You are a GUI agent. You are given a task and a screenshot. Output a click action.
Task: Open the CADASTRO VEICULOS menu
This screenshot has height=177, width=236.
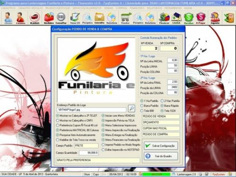pyautogui.click(x=30, y=8)
